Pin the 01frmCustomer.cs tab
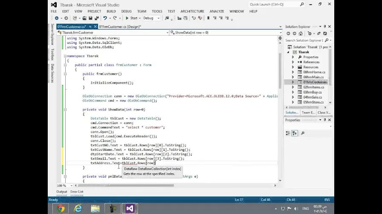The image size is (382, 214). pos(90,27)
